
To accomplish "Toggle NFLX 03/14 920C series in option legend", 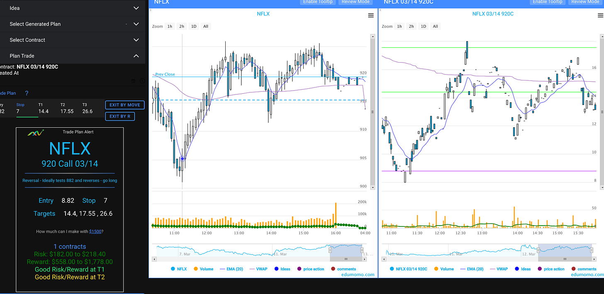I will click(x=409, y=269).
